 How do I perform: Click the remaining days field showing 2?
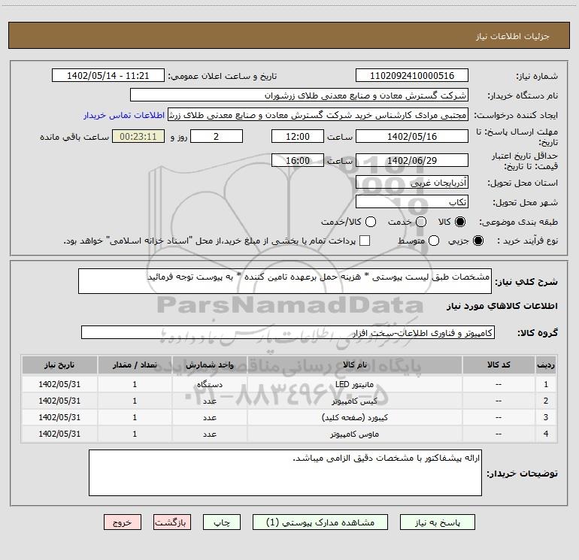(x=217, y=136)
